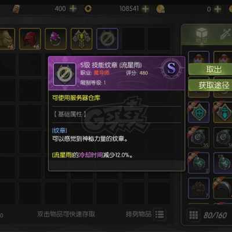Tap the plus icon beside 400

point(73,9)
